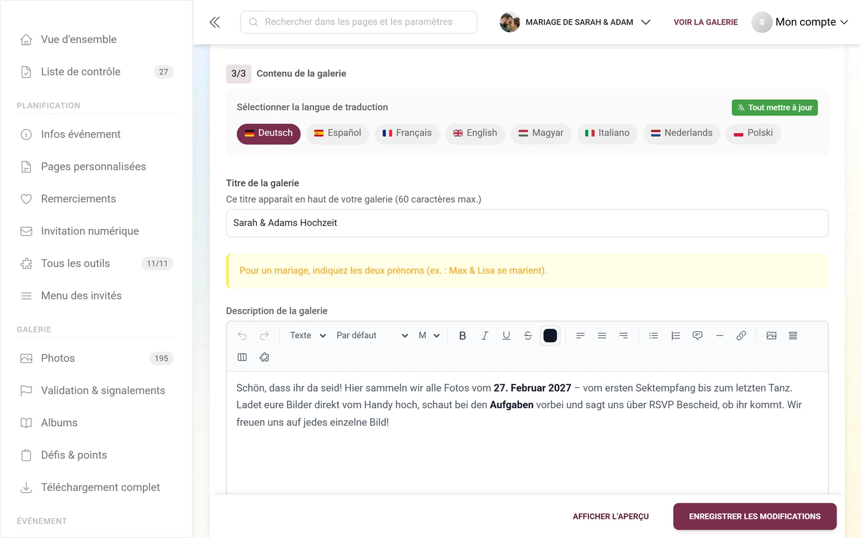Open the text color swatch
Viewport: 861px width, 538px height.
coord(550,336)
